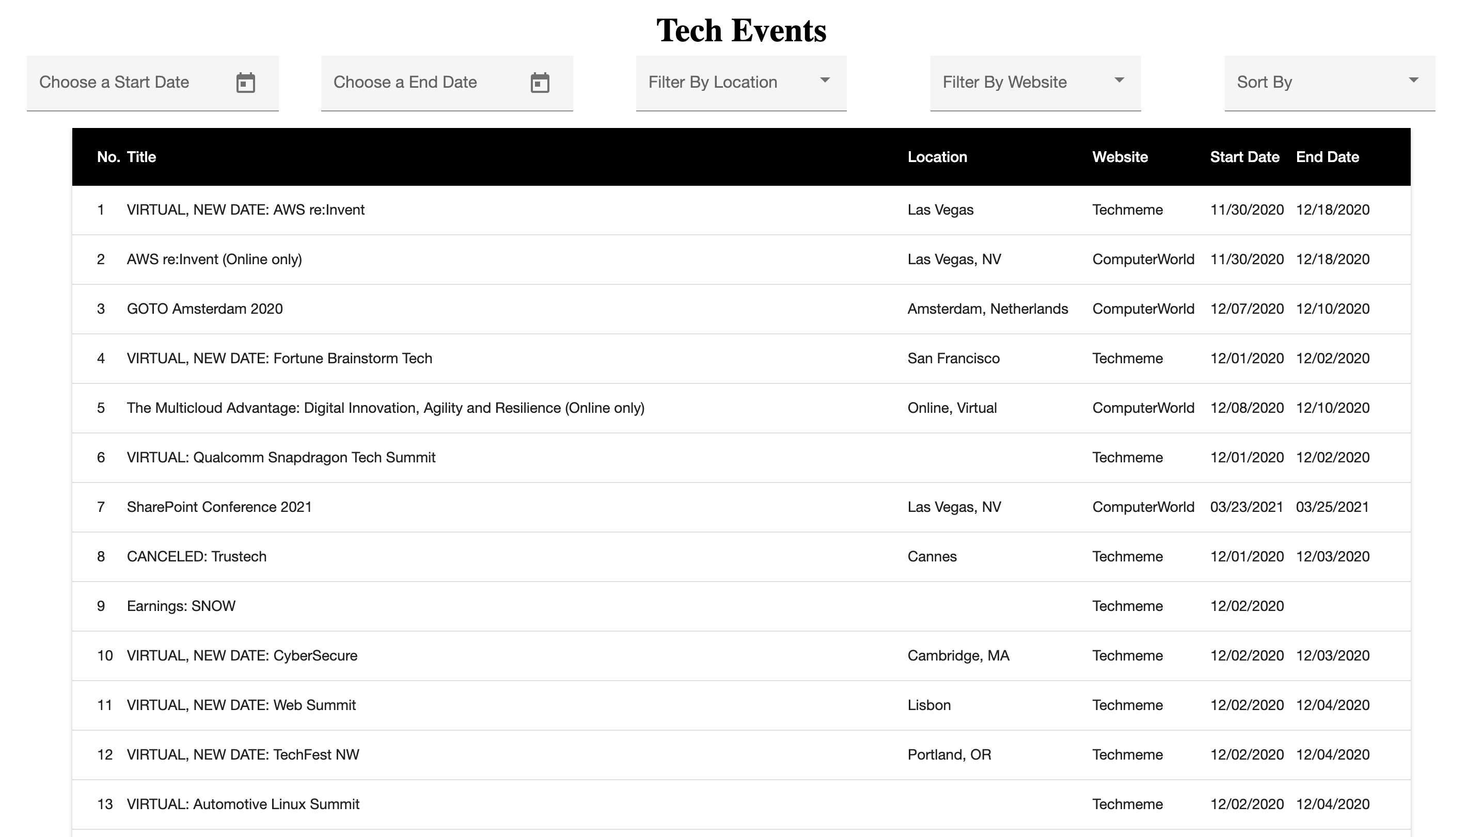Select the VIRTUAL, NEW DATE: Web Summit row
Viewport: 1483px width, 837px height.
[241, 705]
